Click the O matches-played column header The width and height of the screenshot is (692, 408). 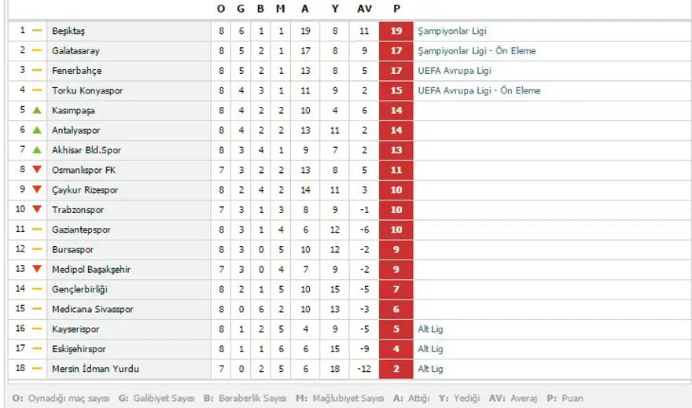pos(220,9)
